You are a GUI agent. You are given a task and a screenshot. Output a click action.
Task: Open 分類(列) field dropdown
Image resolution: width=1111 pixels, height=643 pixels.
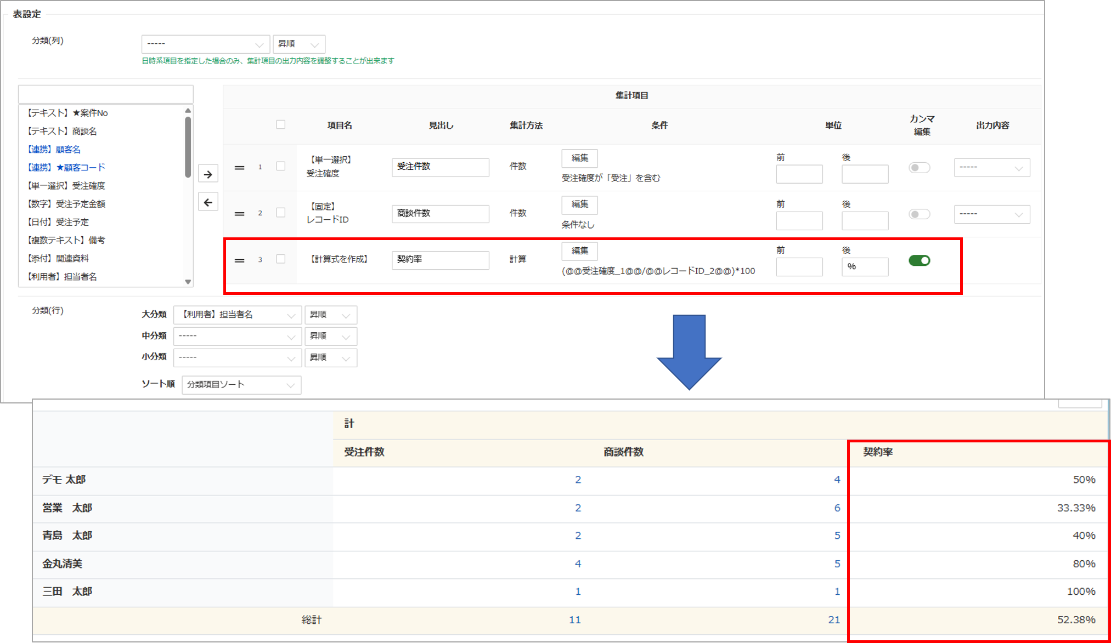[205, 44]
